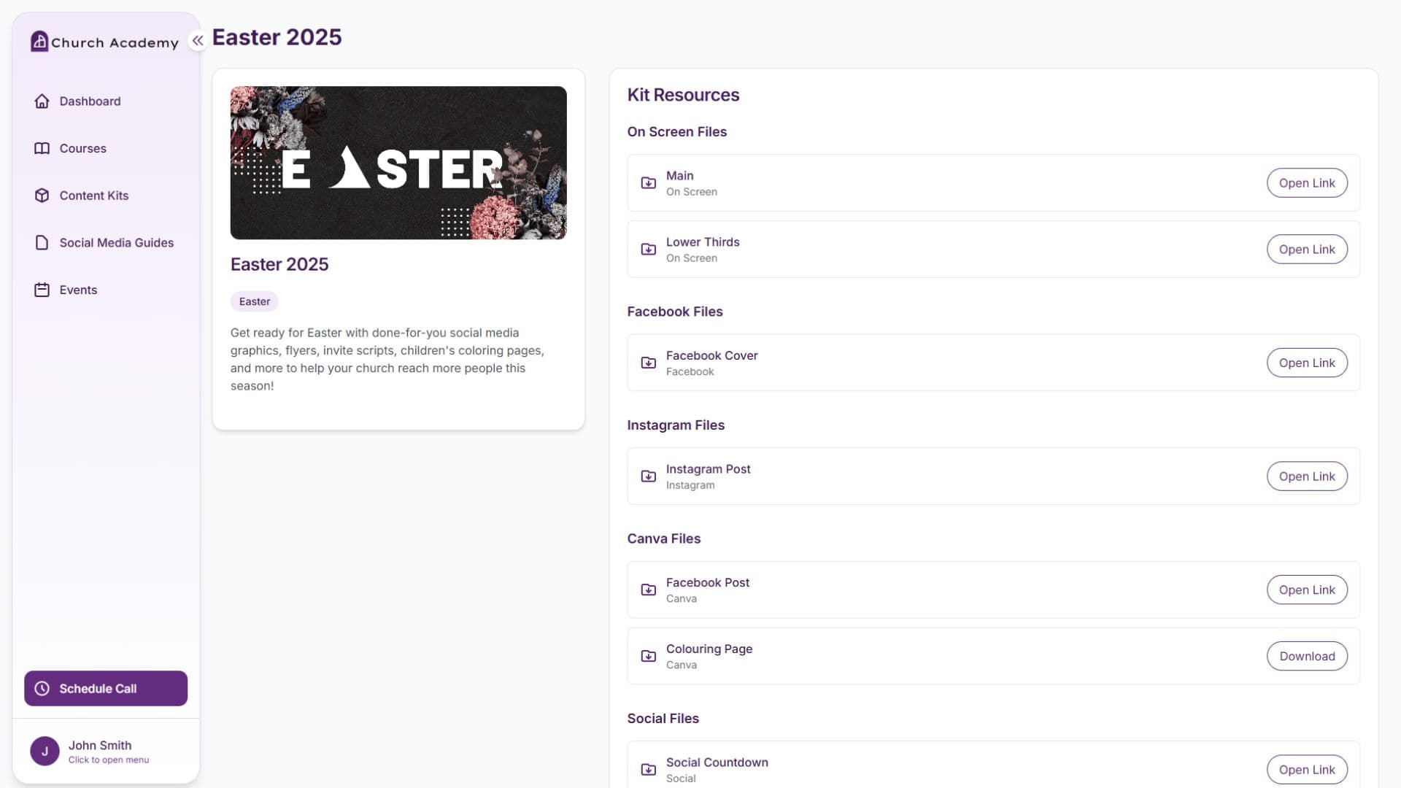Viewport: 1401px width, 788px height.
Task: Click the Instagram Files section heading
Action: pos(676,425)
